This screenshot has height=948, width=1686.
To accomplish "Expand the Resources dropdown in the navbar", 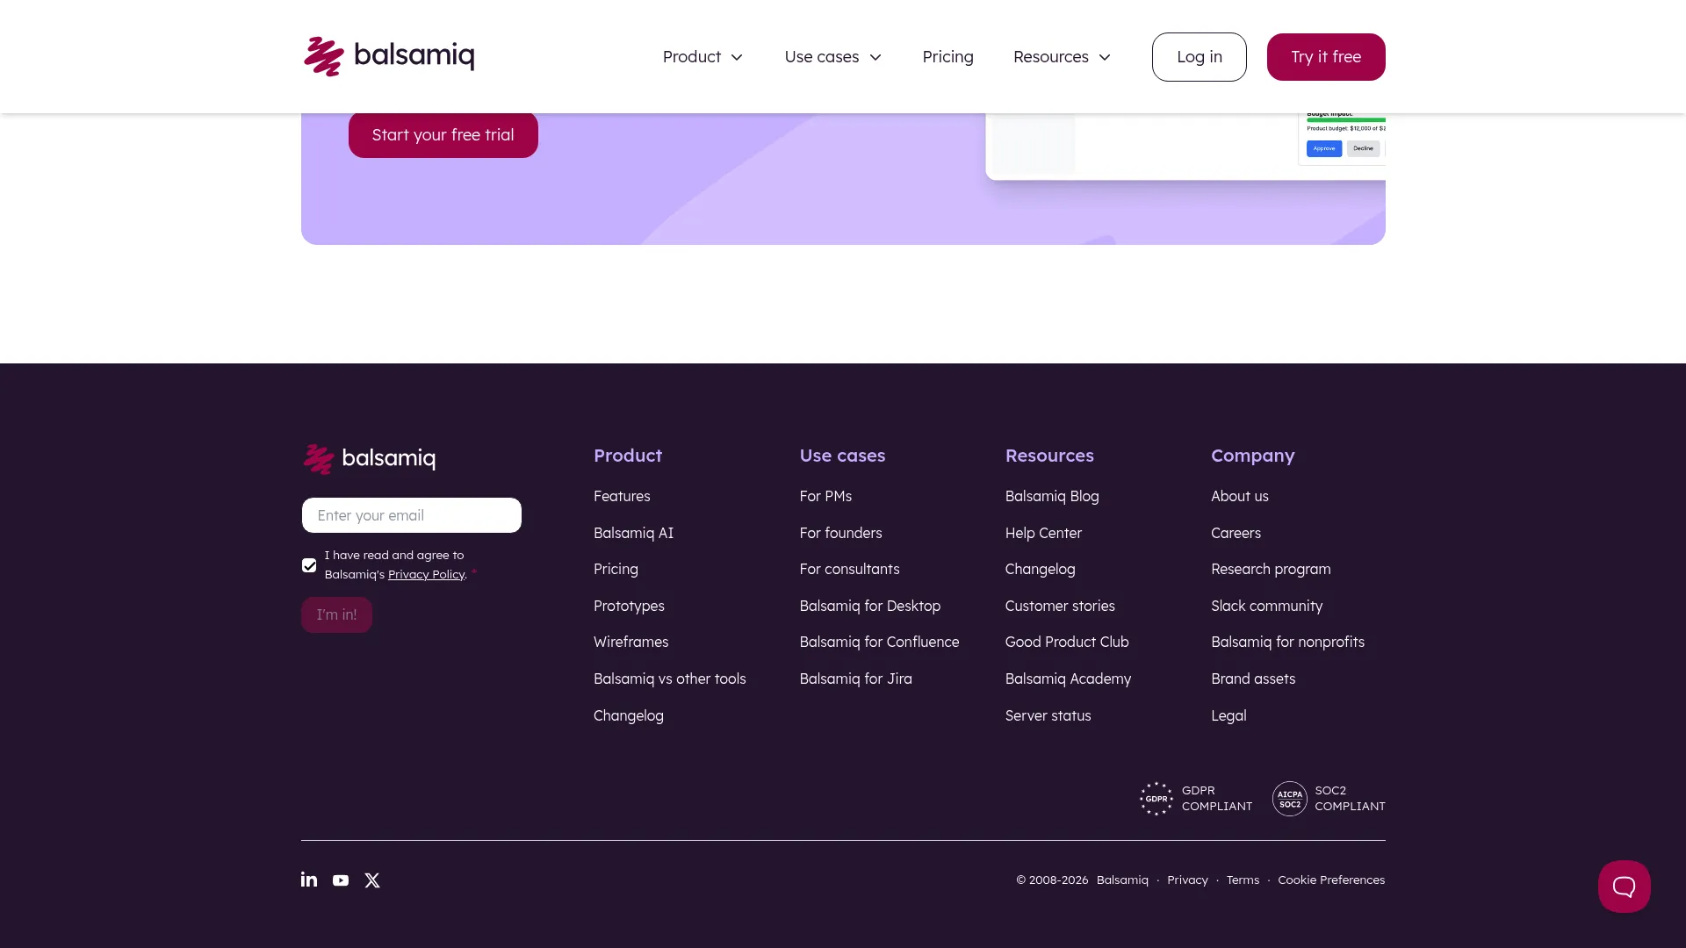I will (x=1062, y=57).
